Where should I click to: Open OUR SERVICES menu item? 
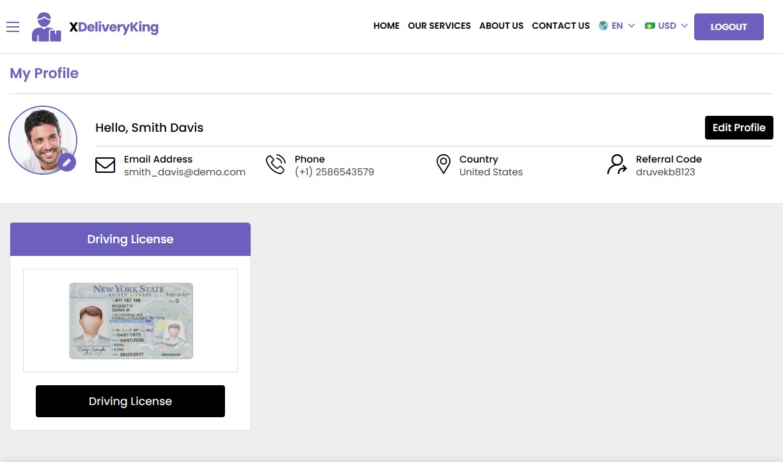coord(439,26)
